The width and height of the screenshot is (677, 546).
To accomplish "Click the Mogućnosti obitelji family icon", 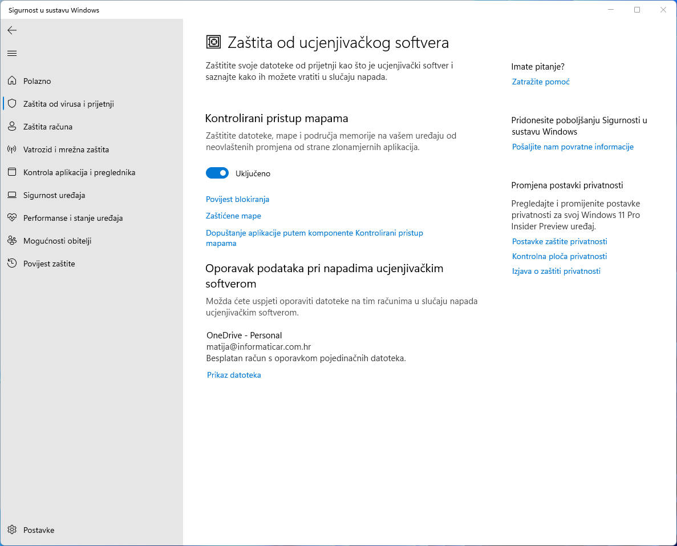I will click(12, 241).
